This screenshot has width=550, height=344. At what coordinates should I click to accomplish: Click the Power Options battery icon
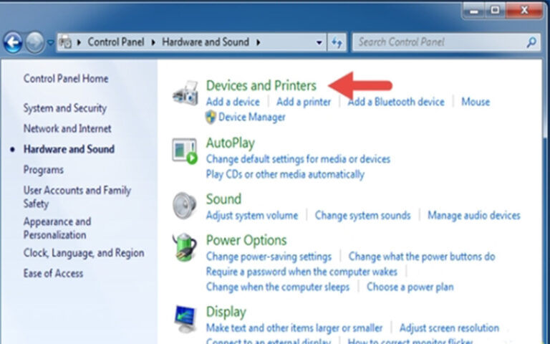tap(185, 247)
